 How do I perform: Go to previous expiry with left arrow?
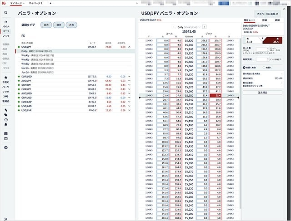point(174,27)
